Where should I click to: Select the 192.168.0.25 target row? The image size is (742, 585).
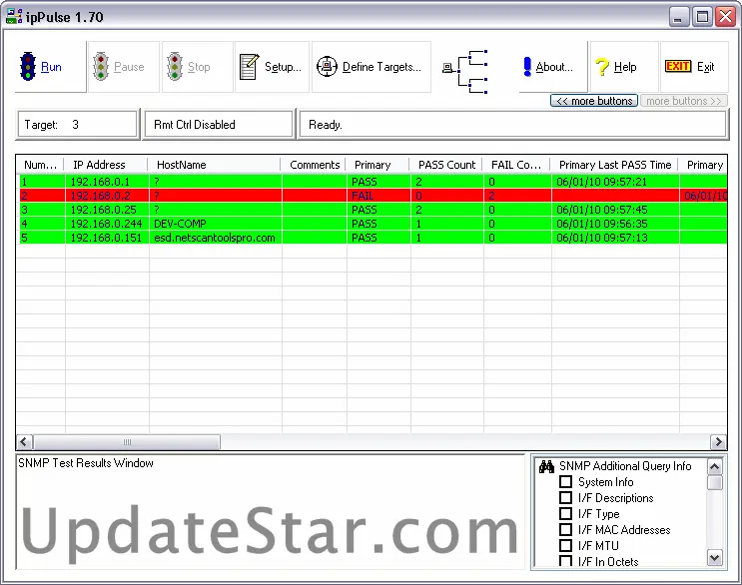point(372,210)
